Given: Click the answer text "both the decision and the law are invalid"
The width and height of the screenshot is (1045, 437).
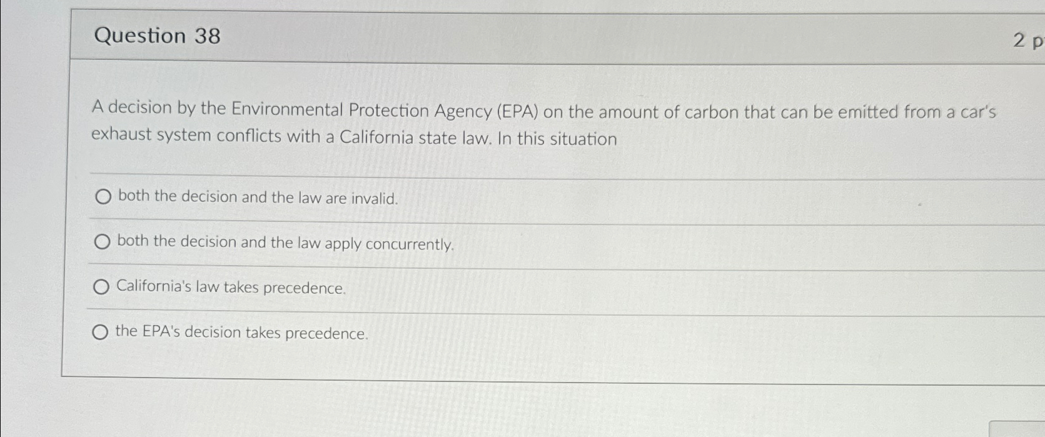Looking at the screenshot, I should [x=256, y=198].
